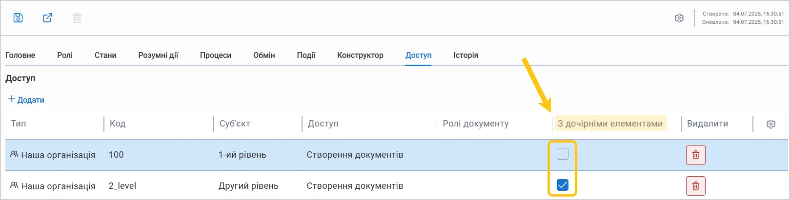Open settings gear near creation date
This screenshot has height=200, width=790.
pyautogui.click(x=679, y=18)
